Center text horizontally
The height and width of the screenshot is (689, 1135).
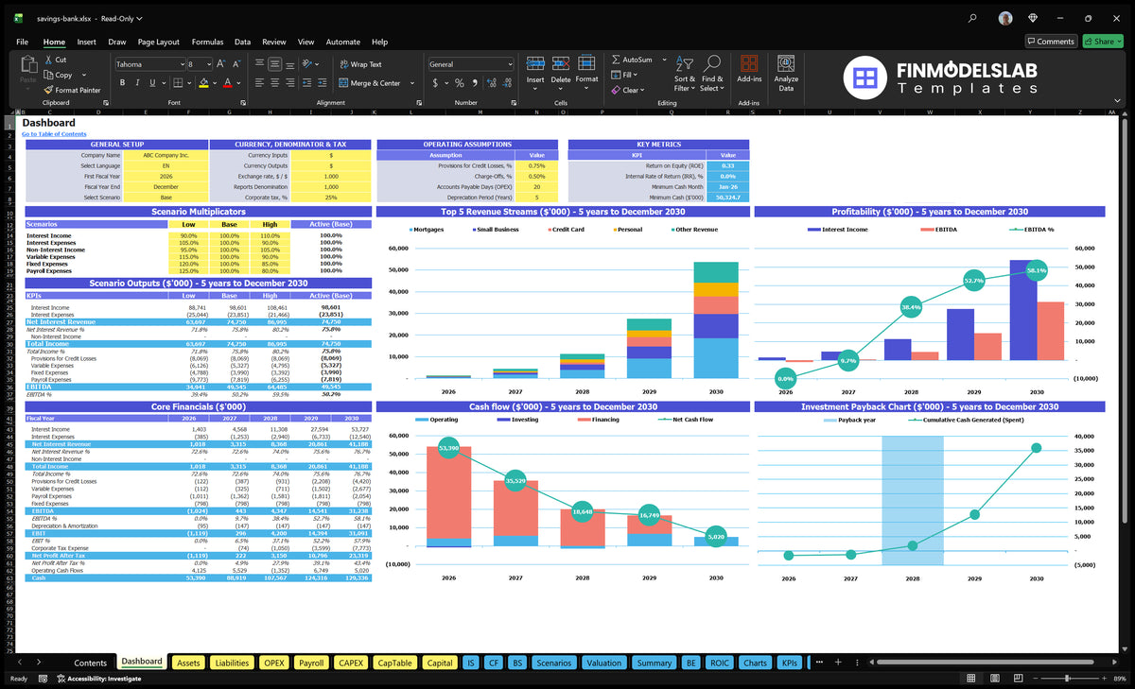(275, 83)
